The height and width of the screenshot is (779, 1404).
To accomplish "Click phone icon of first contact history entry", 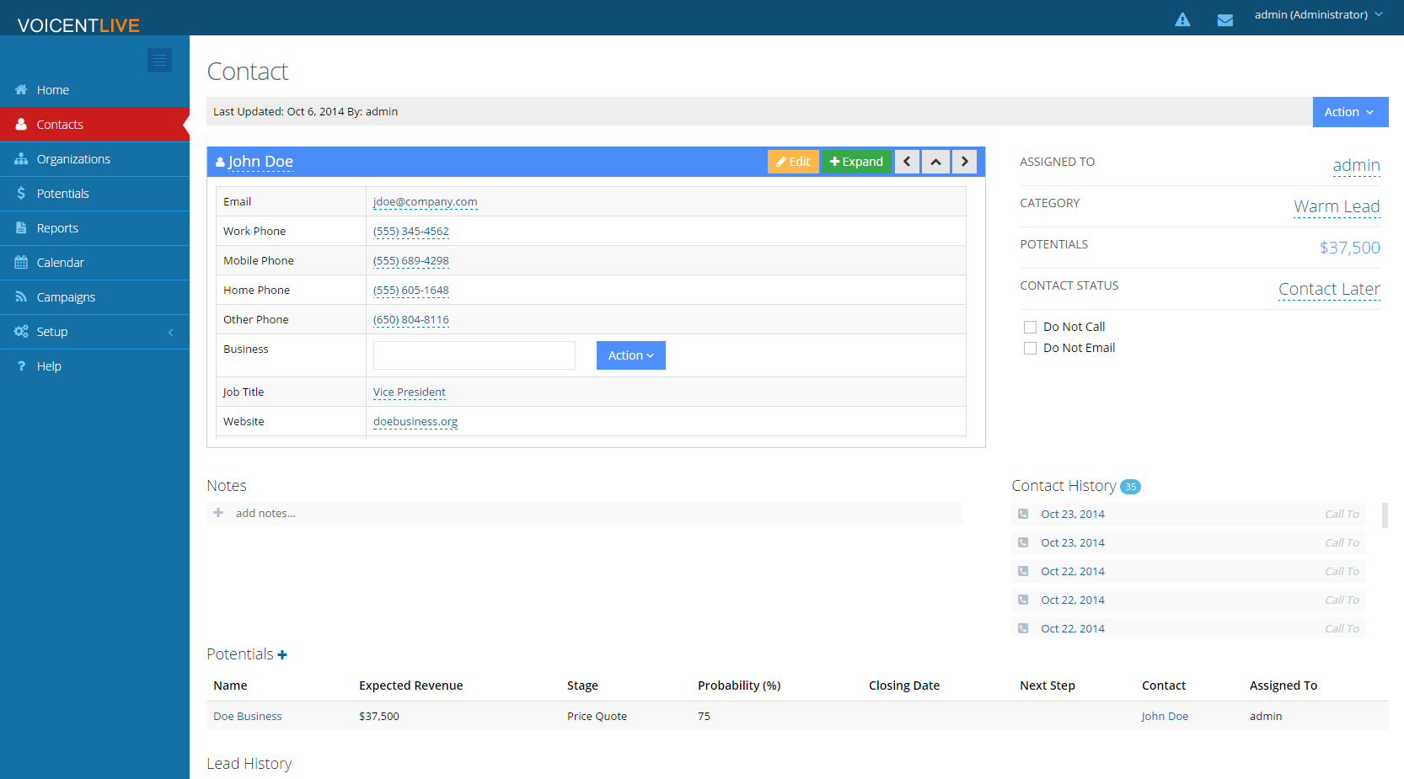I will coord(1023,514).
